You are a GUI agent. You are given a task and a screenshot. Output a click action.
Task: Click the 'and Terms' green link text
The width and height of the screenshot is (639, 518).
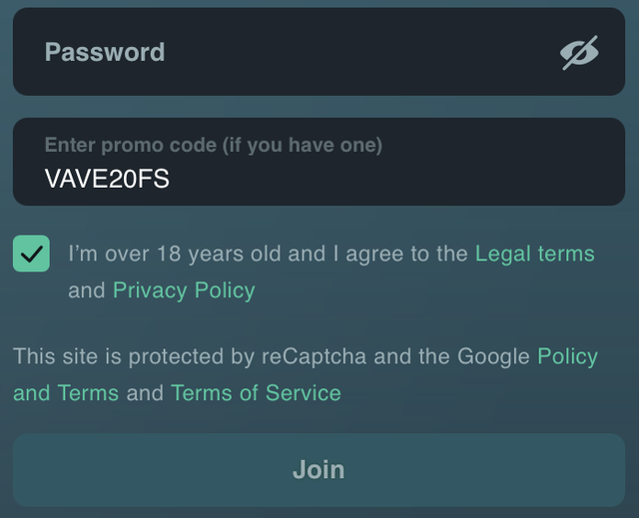coord(66,393)
